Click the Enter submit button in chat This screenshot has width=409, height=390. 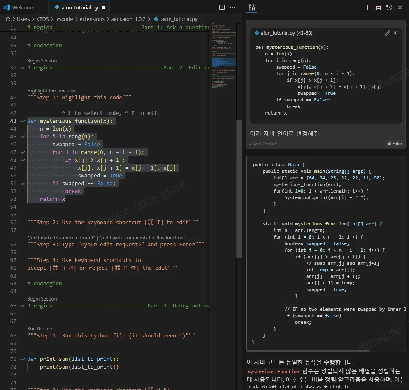[x=395, y=143]
